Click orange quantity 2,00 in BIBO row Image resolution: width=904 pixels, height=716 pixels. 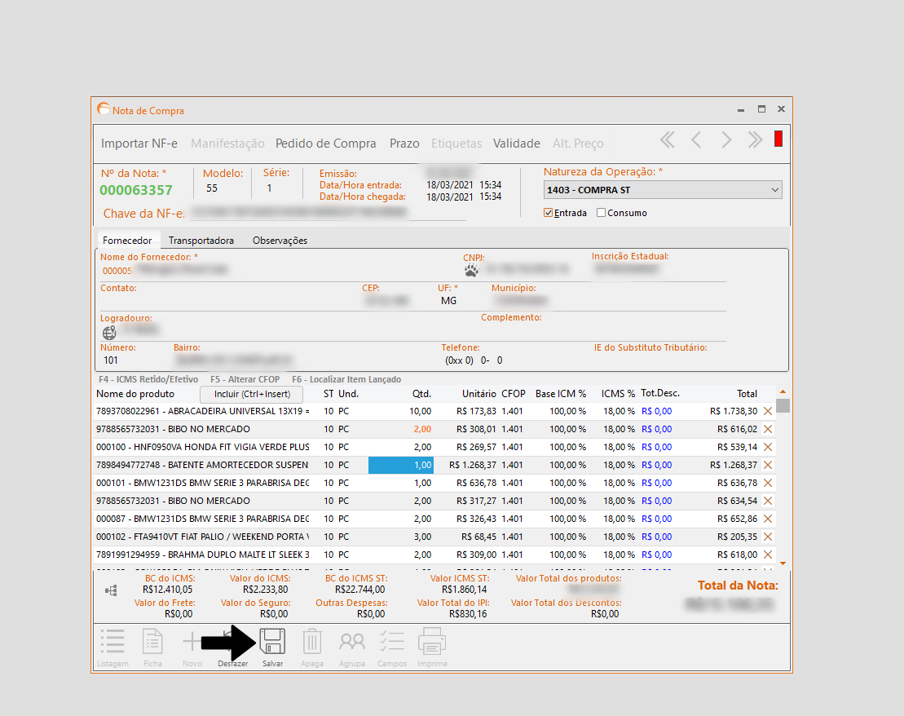pos(422,429)
